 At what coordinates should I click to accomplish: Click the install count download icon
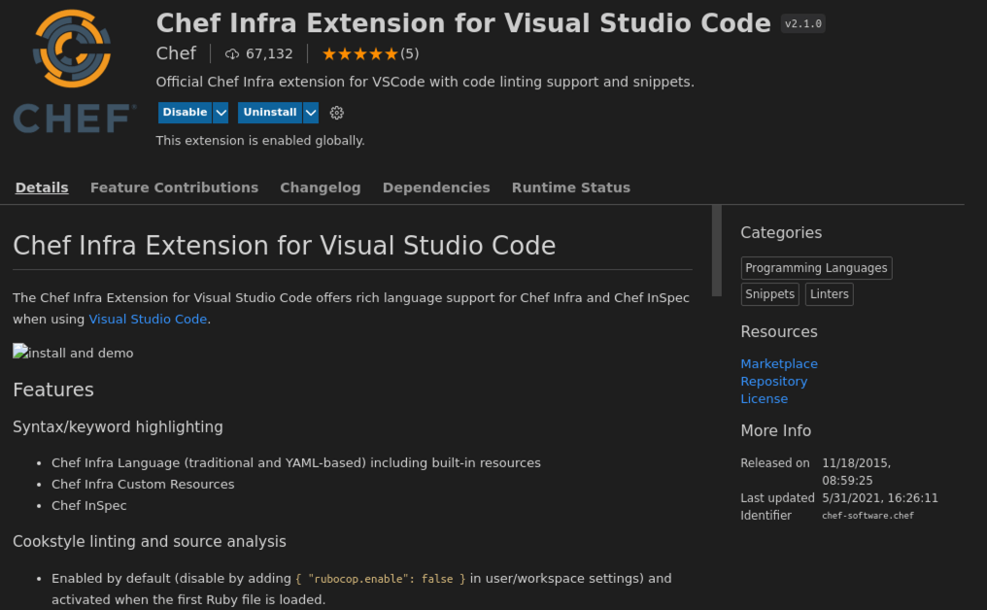(x=232, y=54)
